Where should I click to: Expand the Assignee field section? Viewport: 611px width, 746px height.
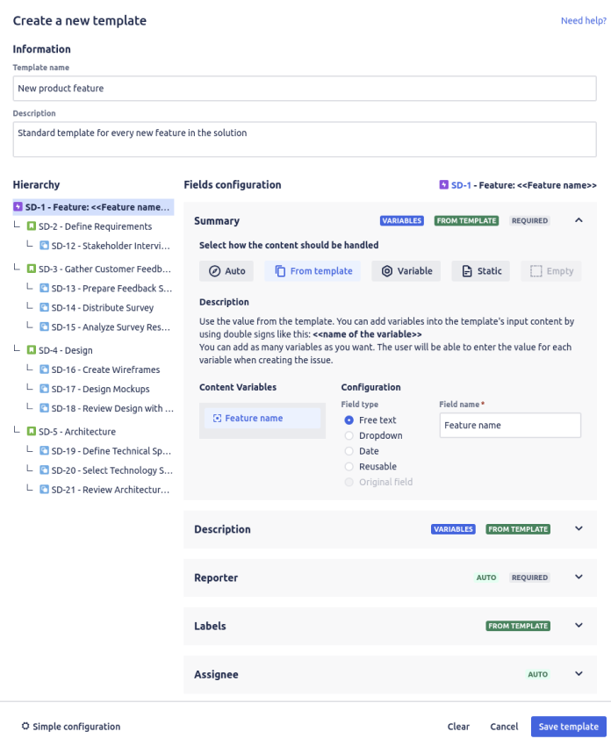tap(579, 674)
